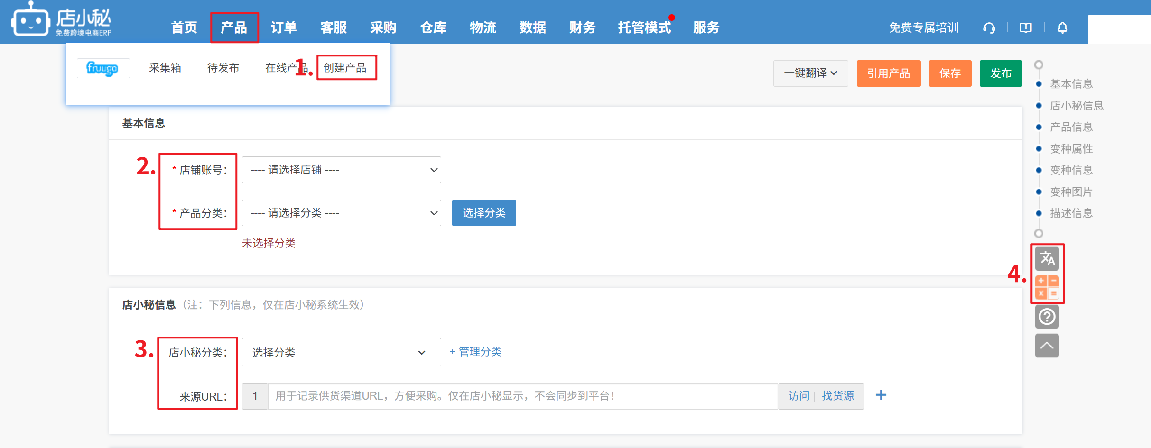
Task: Open the help manual book icon
Action: pyautogui.click(x=1026, y=28)
